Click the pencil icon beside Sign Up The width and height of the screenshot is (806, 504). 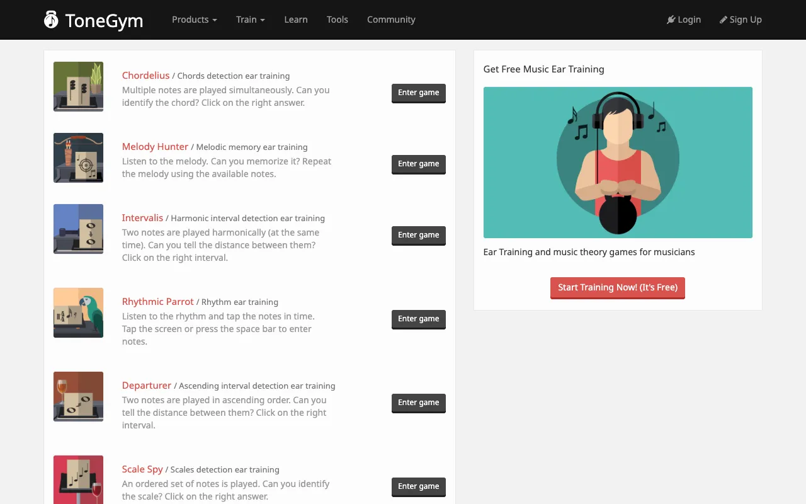(x=724, y=20)
